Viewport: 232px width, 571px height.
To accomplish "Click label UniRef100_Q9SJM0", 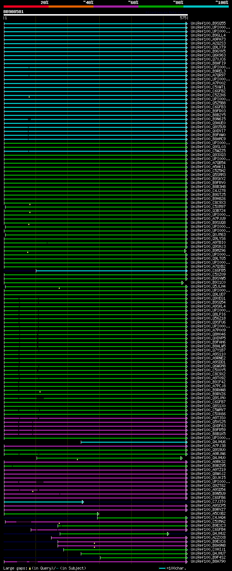I will [208, 398].
